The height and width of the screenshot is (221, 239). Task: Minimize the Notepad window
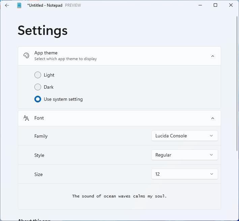(x=200, y=5)
